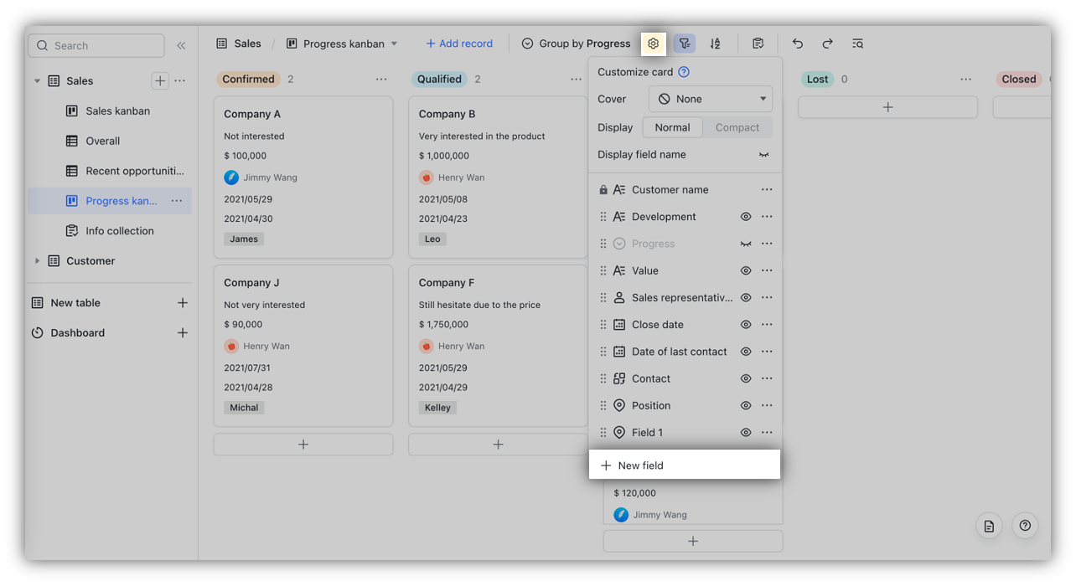Collapse the sidebar with double-chevron icon
This screenshot has height=586, width=1076.
pyautogui.click(x=181, y=46)
